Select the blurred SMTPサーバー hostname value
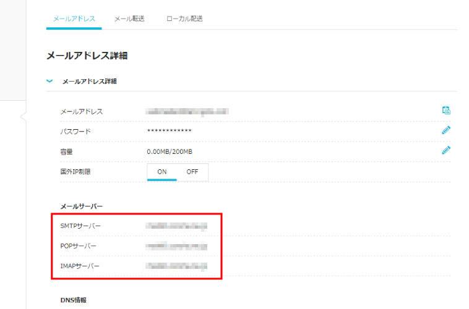This screenshot has height=309, width=469. pos(176,226)
